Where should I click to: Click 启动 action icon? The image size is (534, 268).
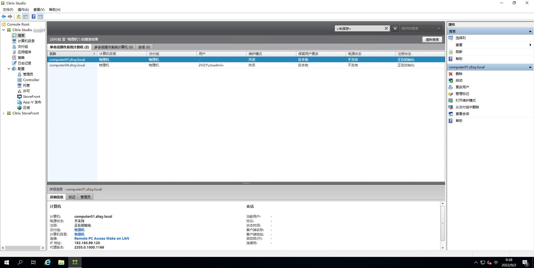(451, 80)
